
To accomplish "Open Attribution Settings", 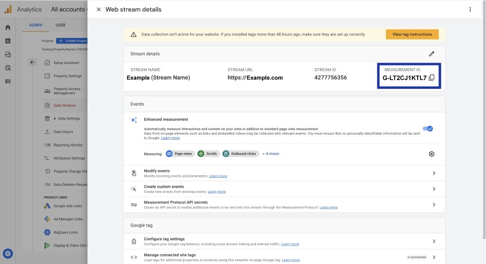I will pyautogui.click(x=69, y=158).
